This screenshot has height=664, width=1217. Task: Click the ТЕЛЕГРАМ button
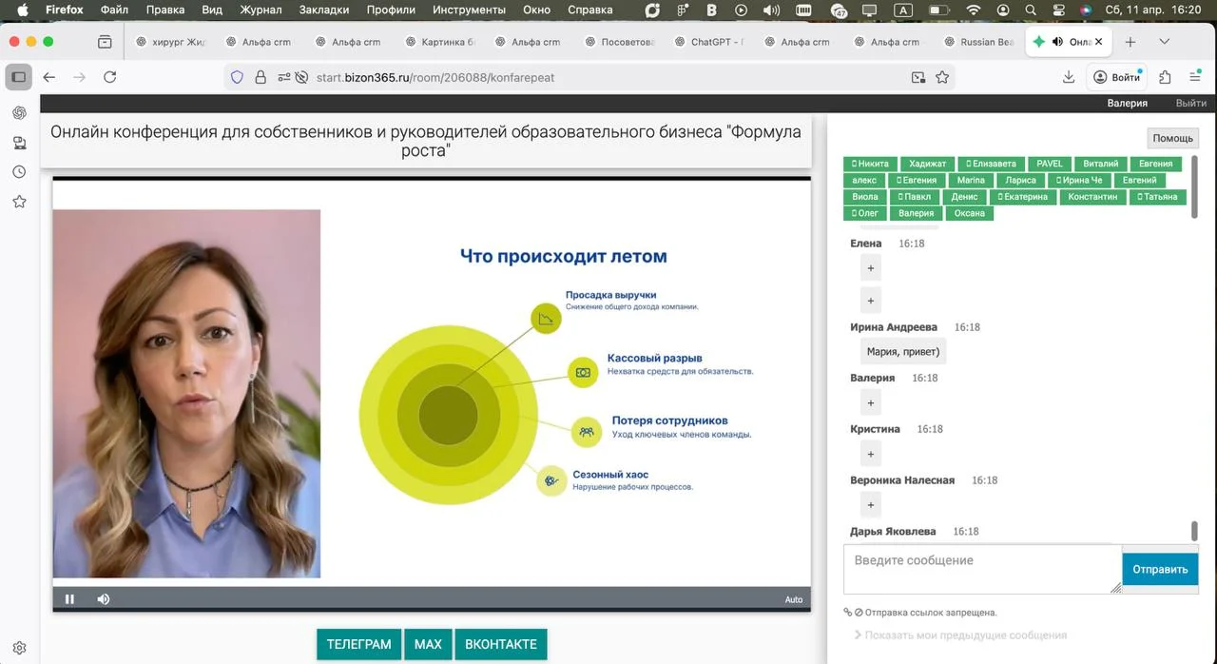click(x=358, y=644)
